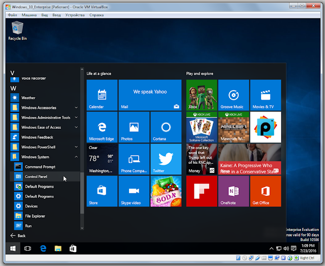Expand Windows Accessories folder

point(45,107)
